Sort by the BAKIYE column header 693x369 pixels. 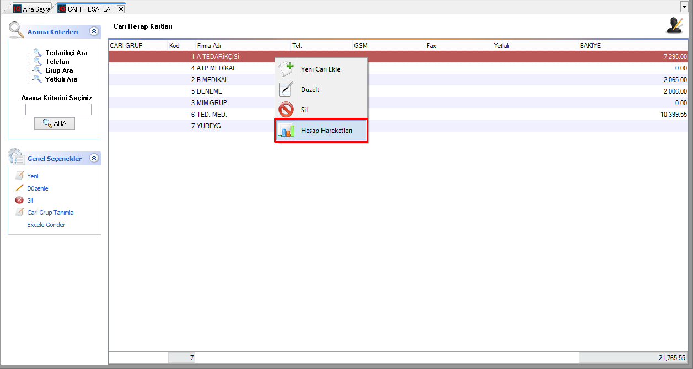590,46
